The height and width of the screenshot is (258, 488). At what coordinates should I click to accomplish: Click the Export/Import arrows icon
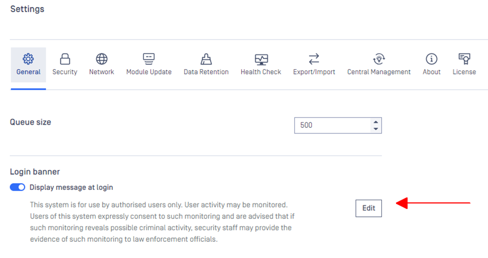coord(314,58)
